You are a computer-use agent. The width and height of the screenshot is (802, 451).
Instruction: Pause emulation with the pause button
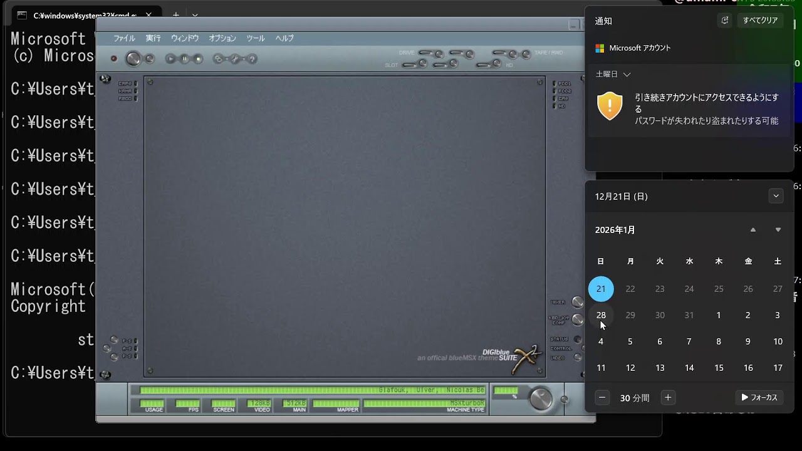[184, 59]
